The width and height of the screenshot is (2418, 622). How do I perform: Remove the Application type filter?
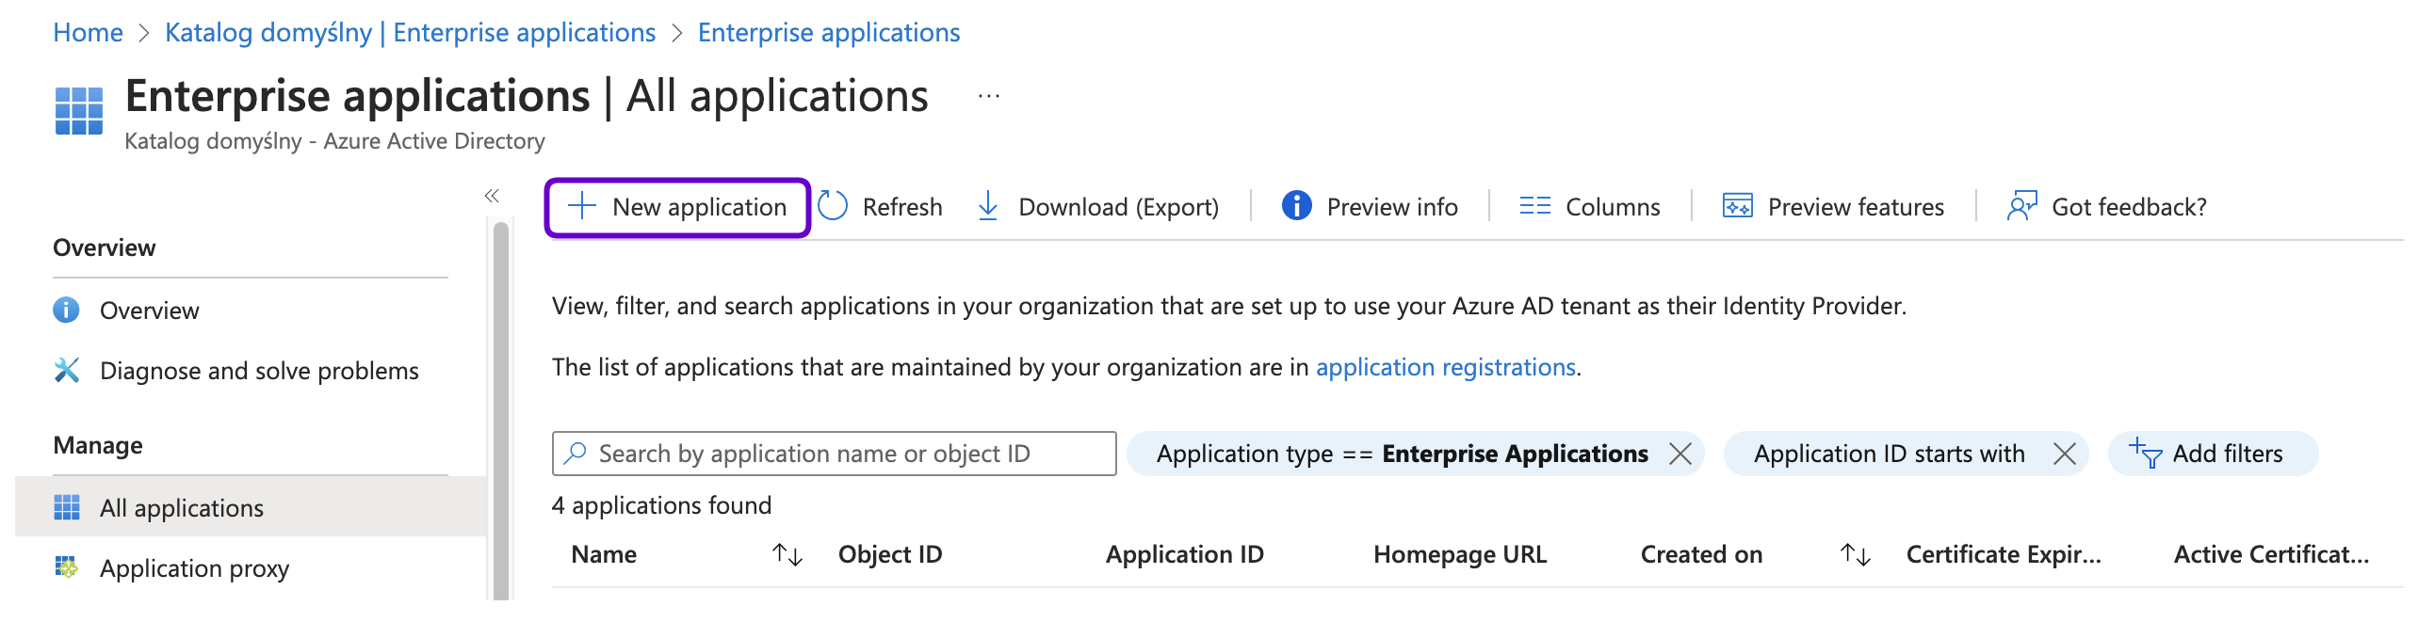1680,455
